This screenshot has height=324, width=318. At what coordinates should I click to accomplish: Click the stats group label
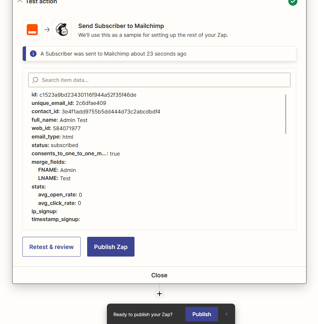pyautogui.click(x=39, y=187)
